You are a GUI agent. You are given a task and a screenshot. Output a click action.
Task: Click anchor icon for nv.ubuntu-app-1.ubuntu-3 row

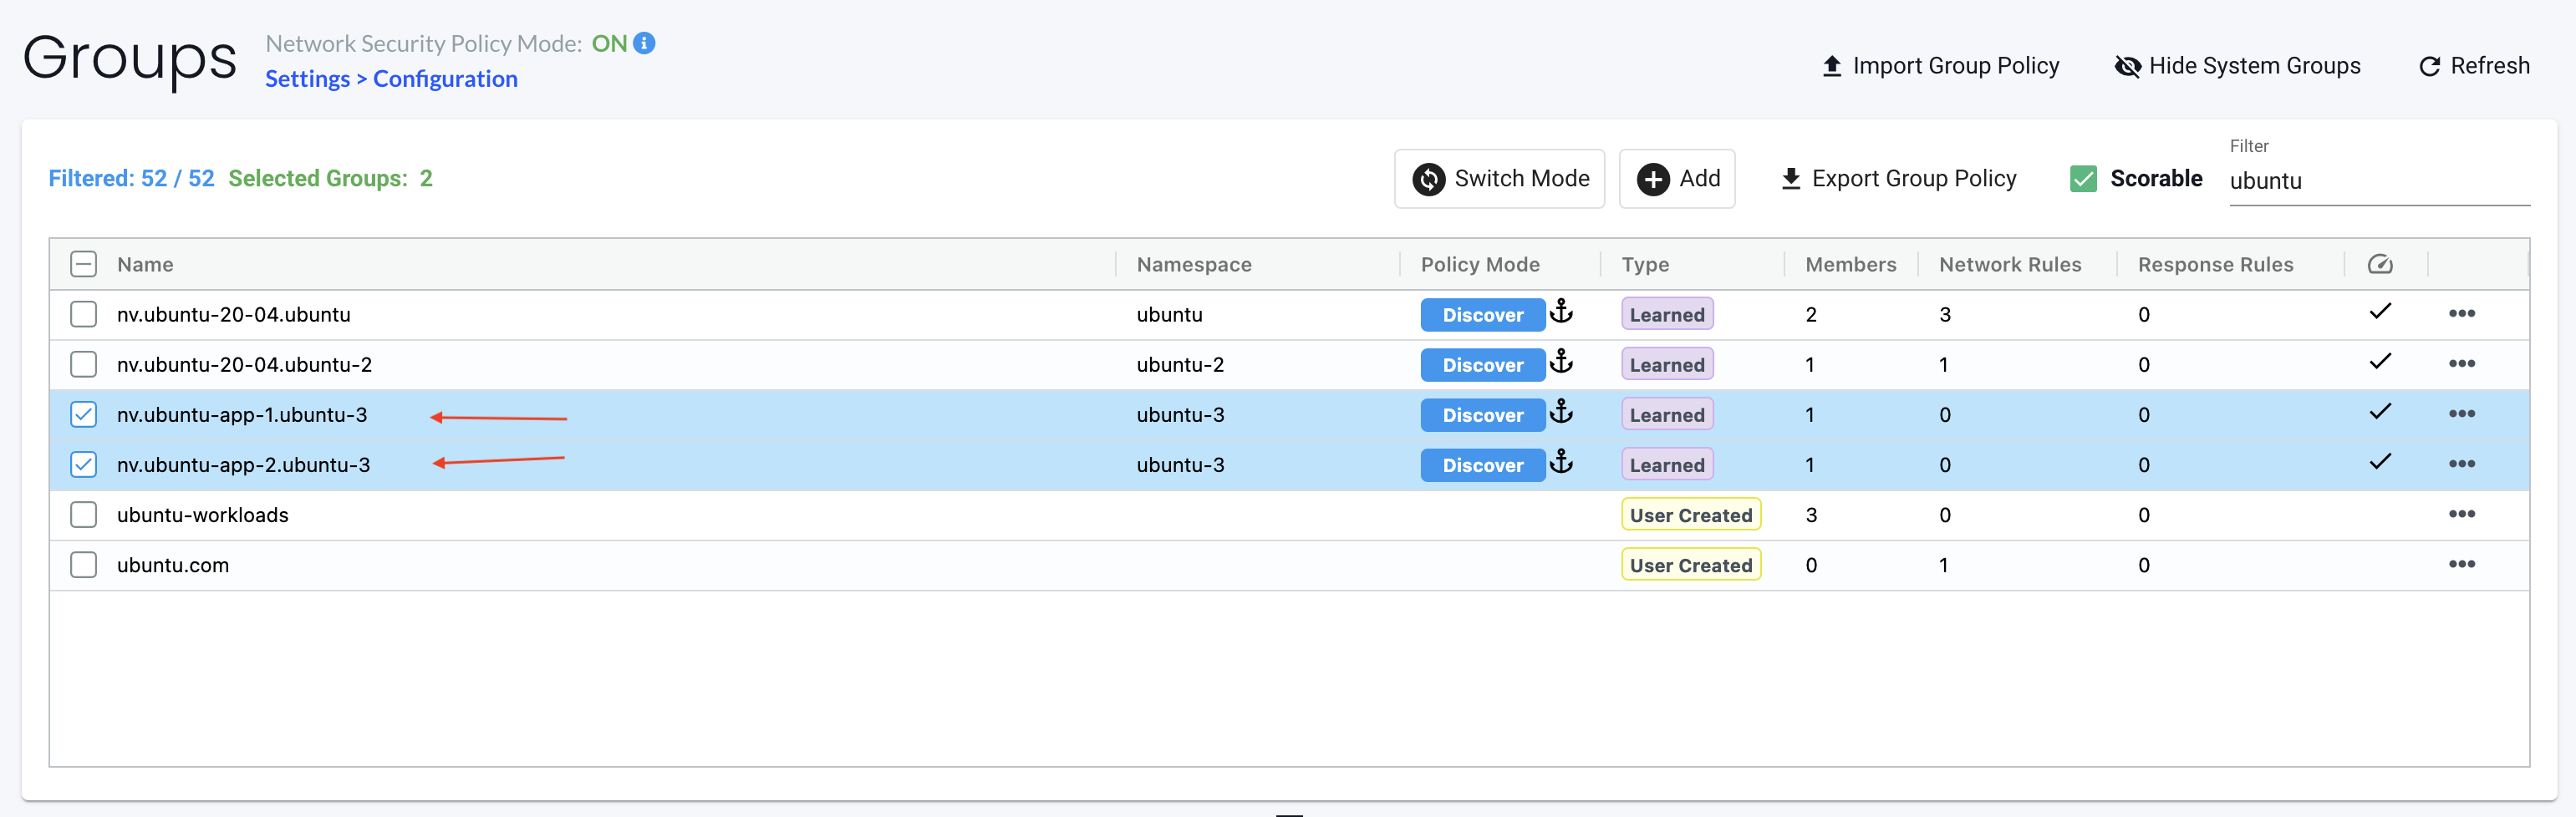click(x=1561, y=412)
